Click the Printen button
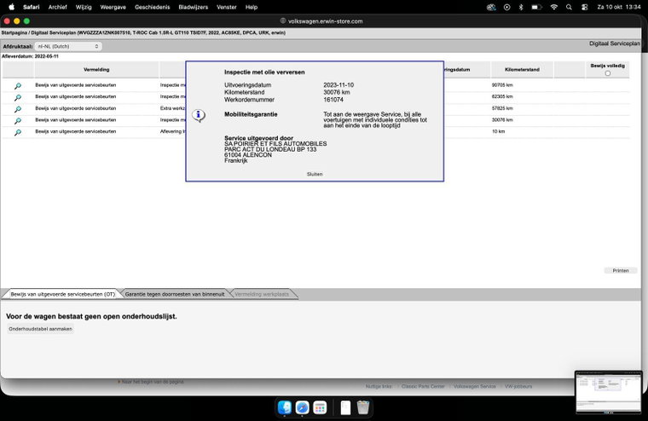This screenshot has height=421, width=648. 621,271
